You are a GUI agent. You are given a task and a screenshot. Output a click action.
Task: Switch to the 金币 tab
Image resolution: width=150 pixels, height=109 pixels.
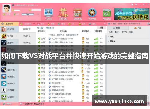pyautogui.click(x=82, y=24)
